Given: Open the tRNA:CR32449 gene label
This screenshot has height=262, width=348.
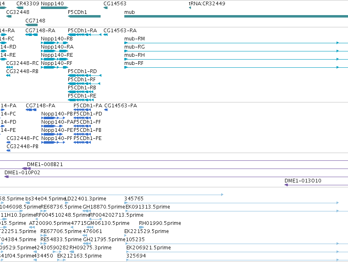Looking at the screenshot, I should (207, 4).
